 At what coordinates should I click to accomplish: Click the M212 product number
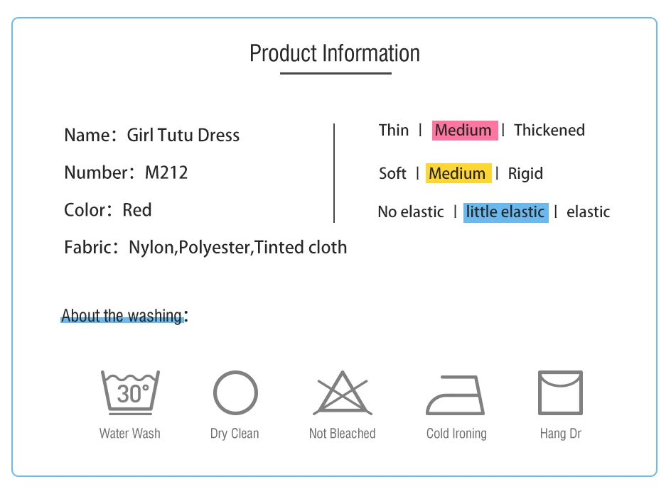166,172
